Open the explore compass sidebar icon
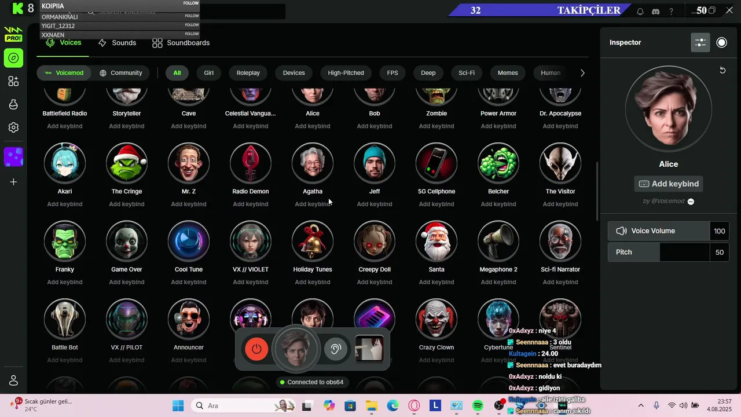 (13, 58)
